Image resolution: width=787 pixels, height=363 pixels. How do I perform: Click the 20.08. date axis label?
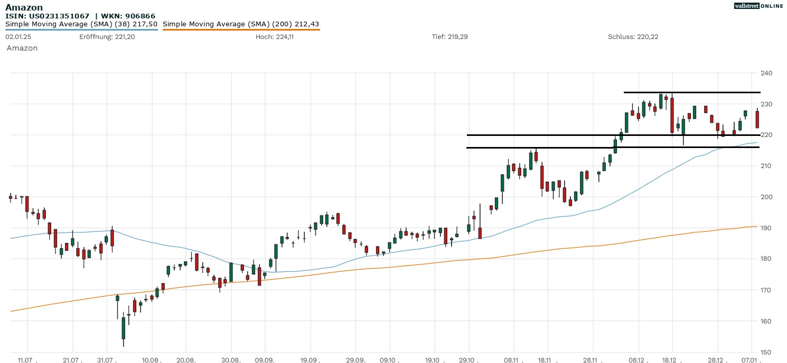pos(186,360)
